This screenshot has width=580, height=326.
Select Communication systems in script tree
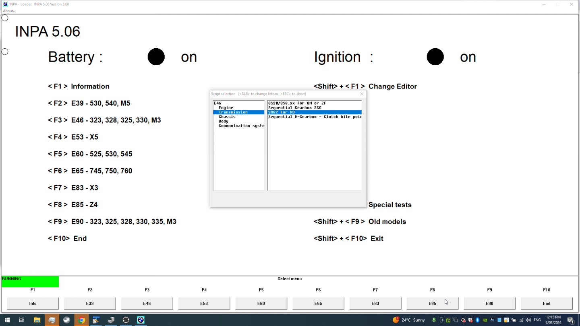coord(241,126)
